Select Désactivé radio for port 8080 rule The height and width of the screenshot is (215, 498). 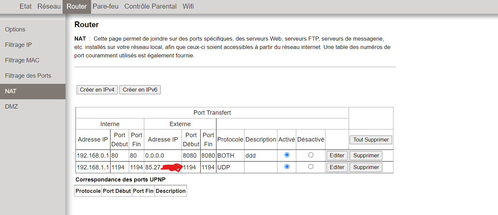point(311,155)
